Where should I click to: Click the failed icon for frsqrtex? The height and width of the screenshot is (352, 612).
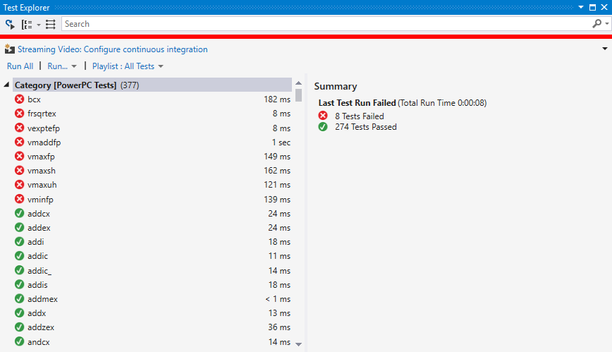click(x=19, y=114)
